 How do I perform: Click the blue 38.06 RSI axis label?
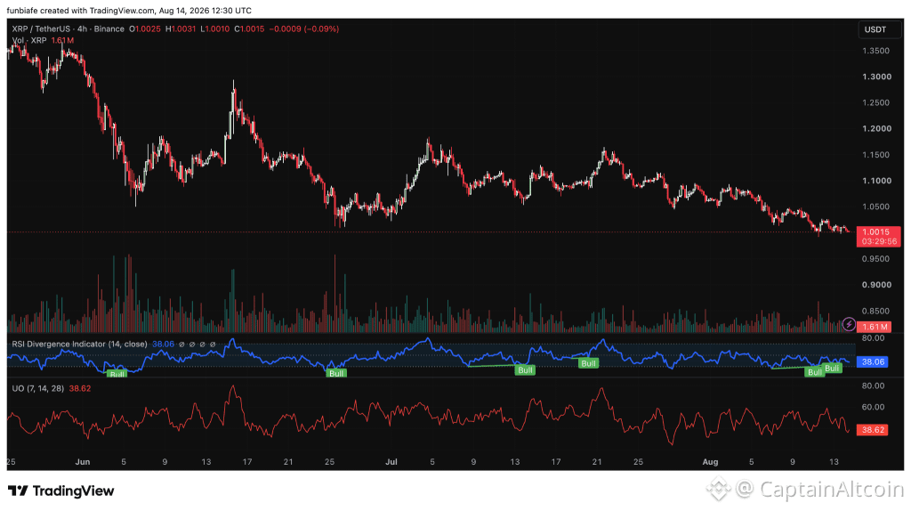pos(872,361)
